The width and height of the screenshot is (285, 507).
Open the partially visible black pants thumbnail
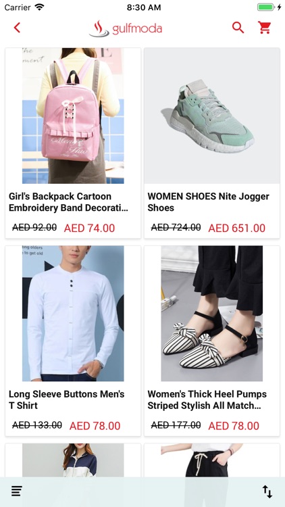pyautogui.click(x=212, y=460)
